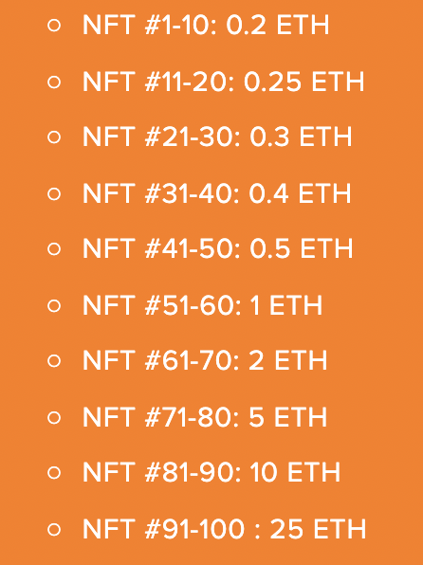Screen dimensions: 423x565
Task: Click the bullet beside NFT #71-80
Action: click(54, 418)
